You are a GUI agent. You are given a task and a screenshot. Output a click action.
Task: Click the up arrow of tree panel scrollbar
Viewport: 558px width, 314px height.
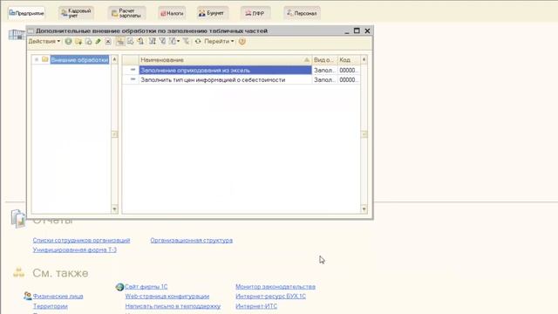114,59
